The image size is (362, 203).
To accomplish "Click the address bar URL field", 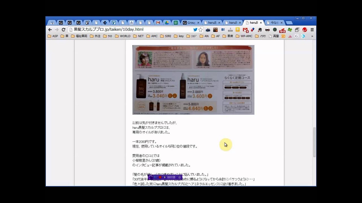I will 130,30.
